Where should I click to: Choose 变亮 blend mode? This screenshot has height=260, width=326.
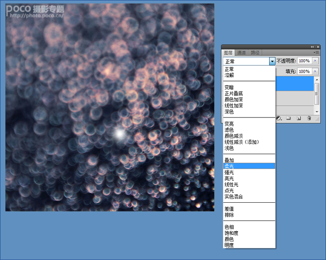(x=249, y=124)
